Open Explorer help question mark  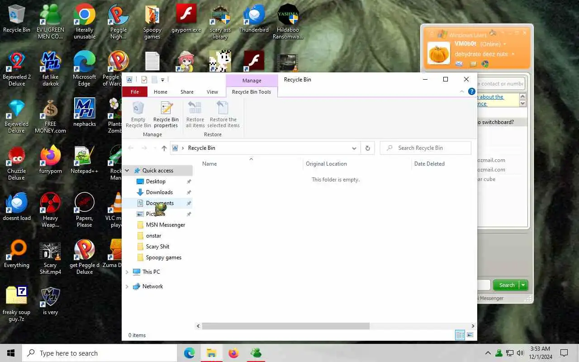click(471, 91)
